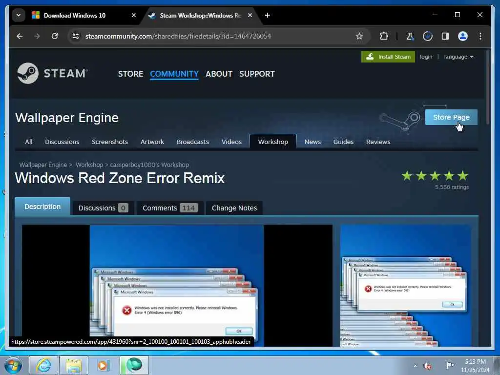
Task: Open the ABOUT menu item
Action: pos(219,74)
